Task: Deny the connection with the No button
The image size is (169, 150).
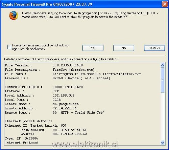Action: 124,48
